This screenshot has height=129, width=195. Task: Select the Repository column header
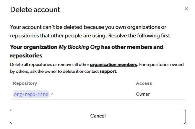click(x=25, y=83)
